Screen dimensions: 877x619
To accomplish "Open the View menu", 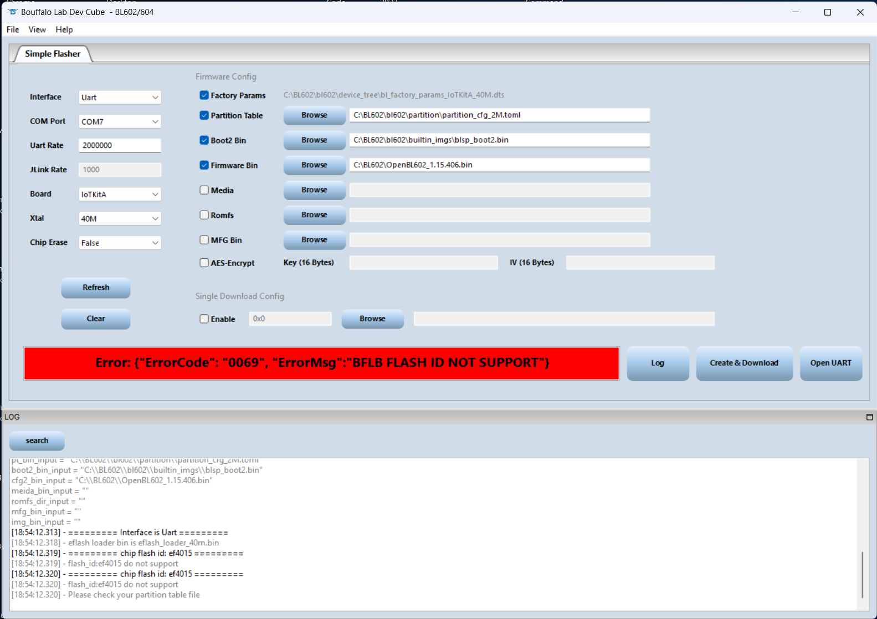I will pyautogui.click(x=37, y=29).
